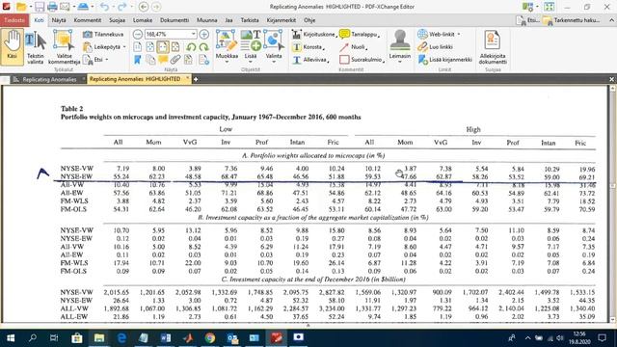Redo with the curved forward arrow

pos(122,7)
